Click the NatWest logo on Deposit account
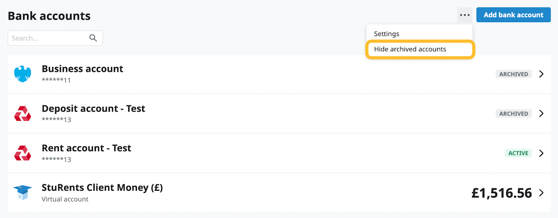This screenshot has height=218, width=558. (23, 113)
